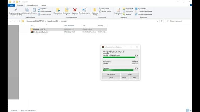200x112 pixels.
Task: Open the New item dropdown
Action: click(x=104, y=9)
